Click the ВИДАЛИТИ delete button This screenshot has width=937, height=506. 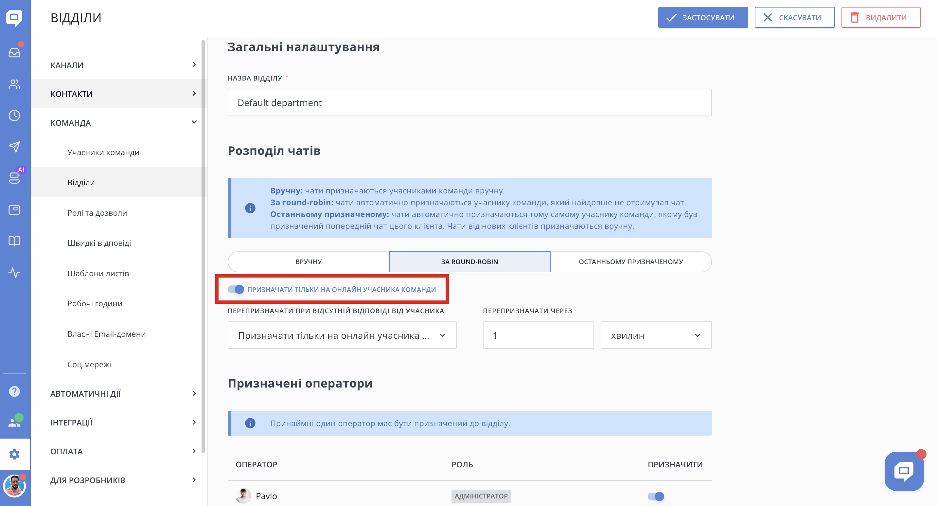coord(881,17)
